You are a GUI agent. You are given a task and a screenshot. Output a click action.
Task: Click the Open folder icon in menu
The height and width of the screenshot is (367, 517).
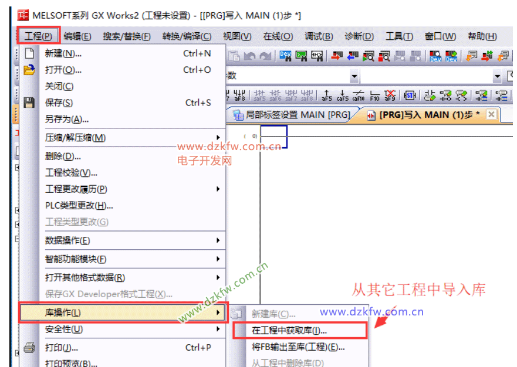tap(29, 70)
